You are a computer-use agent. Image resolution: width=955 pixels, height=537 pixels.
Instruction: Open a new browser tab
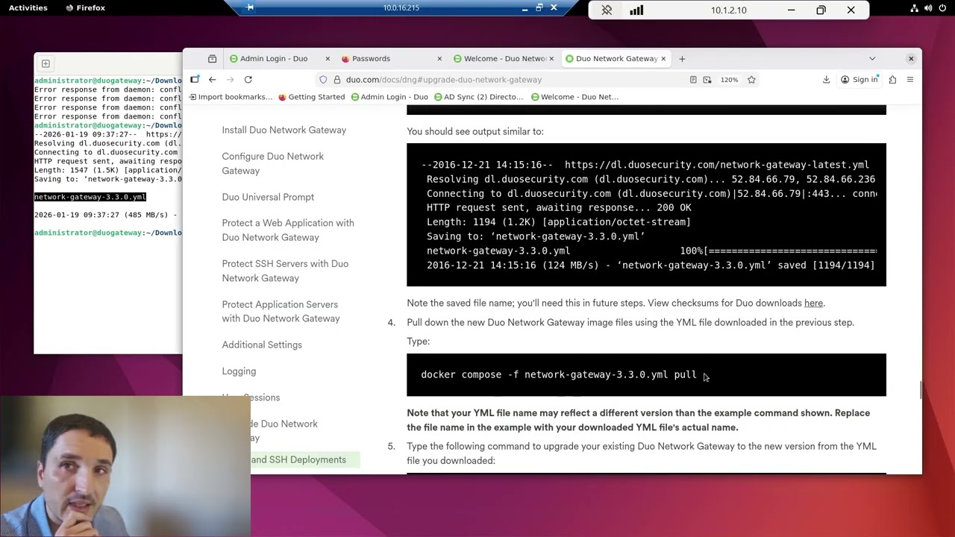click(681, 59)
